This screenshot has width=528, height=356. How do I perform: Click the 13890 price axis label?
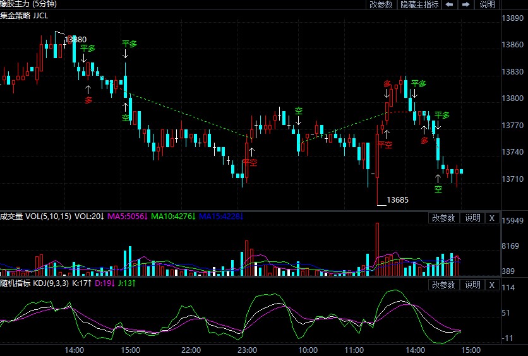tap(512, 18)
